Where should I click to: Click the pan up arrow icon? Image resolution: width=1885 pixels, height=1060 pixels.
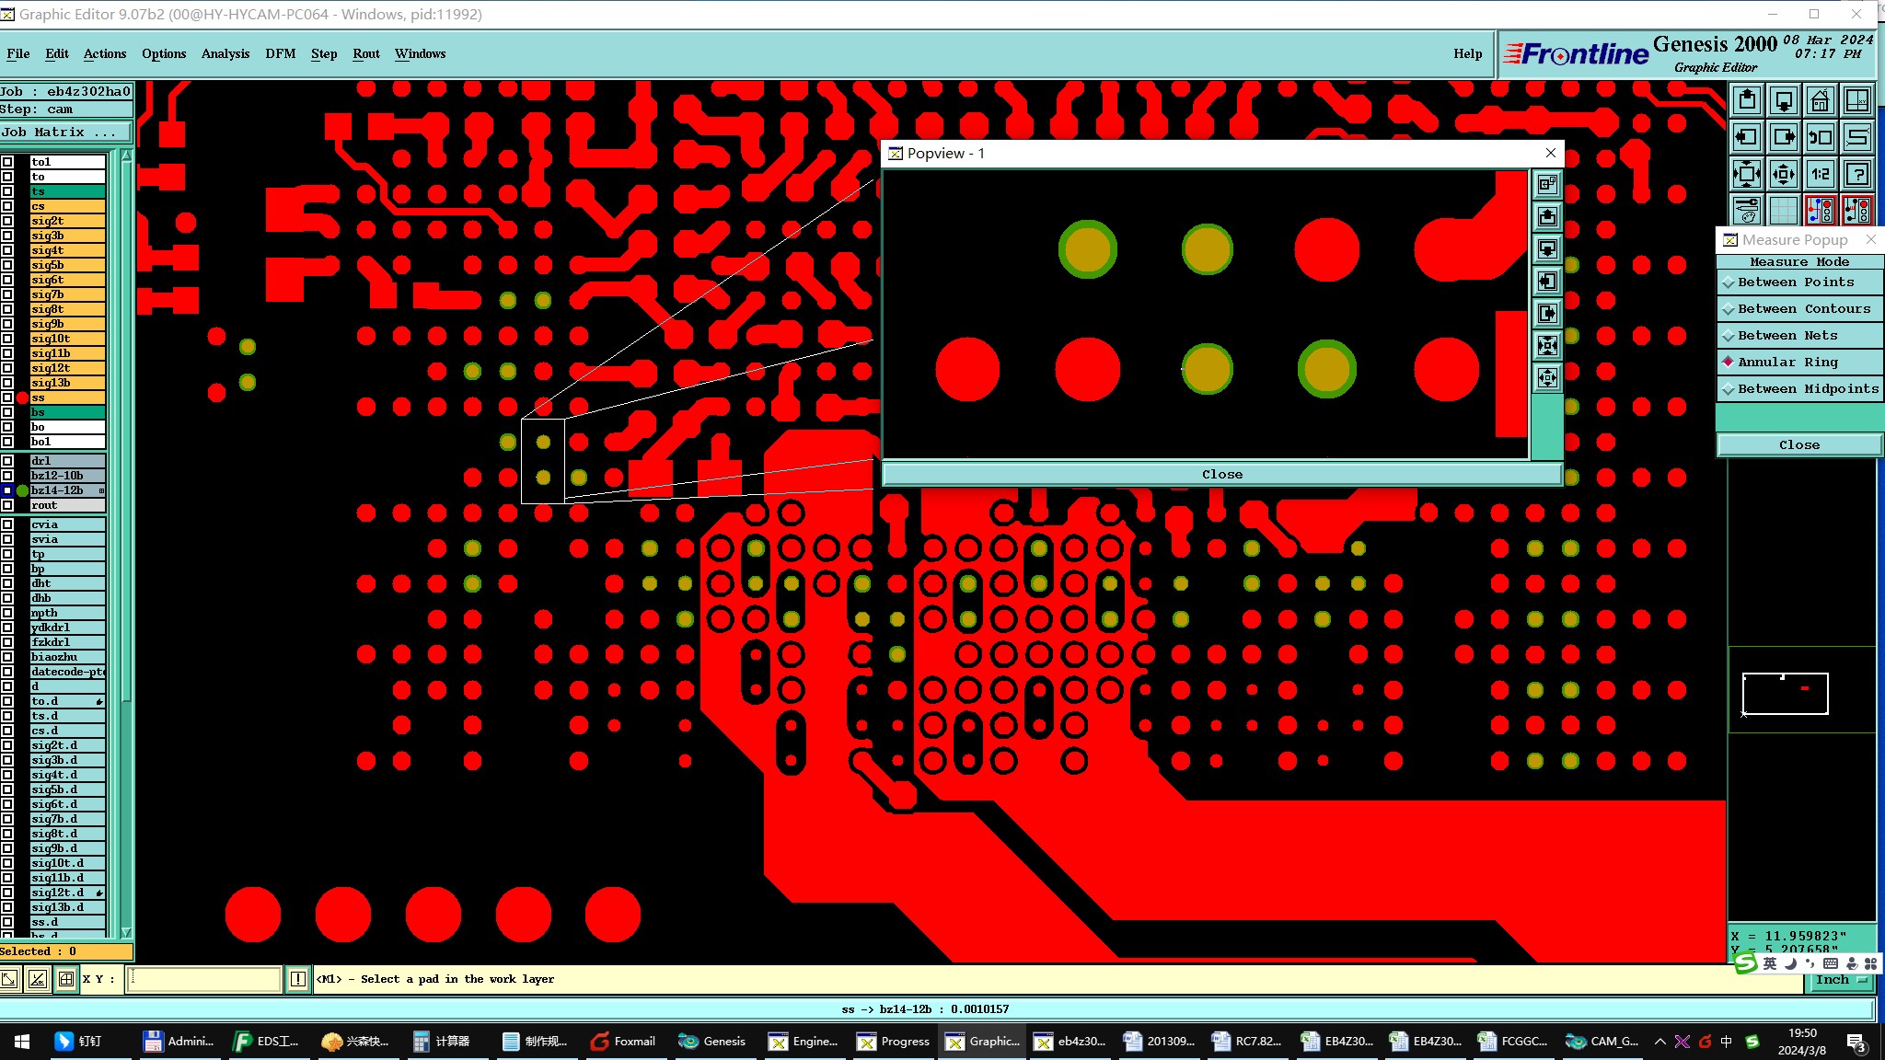pyautogui.click(x=1746, y=100)
